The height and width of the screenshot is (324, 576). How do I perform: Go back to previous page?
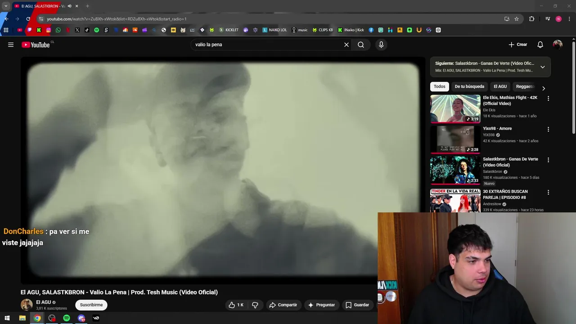coord(6,19)
